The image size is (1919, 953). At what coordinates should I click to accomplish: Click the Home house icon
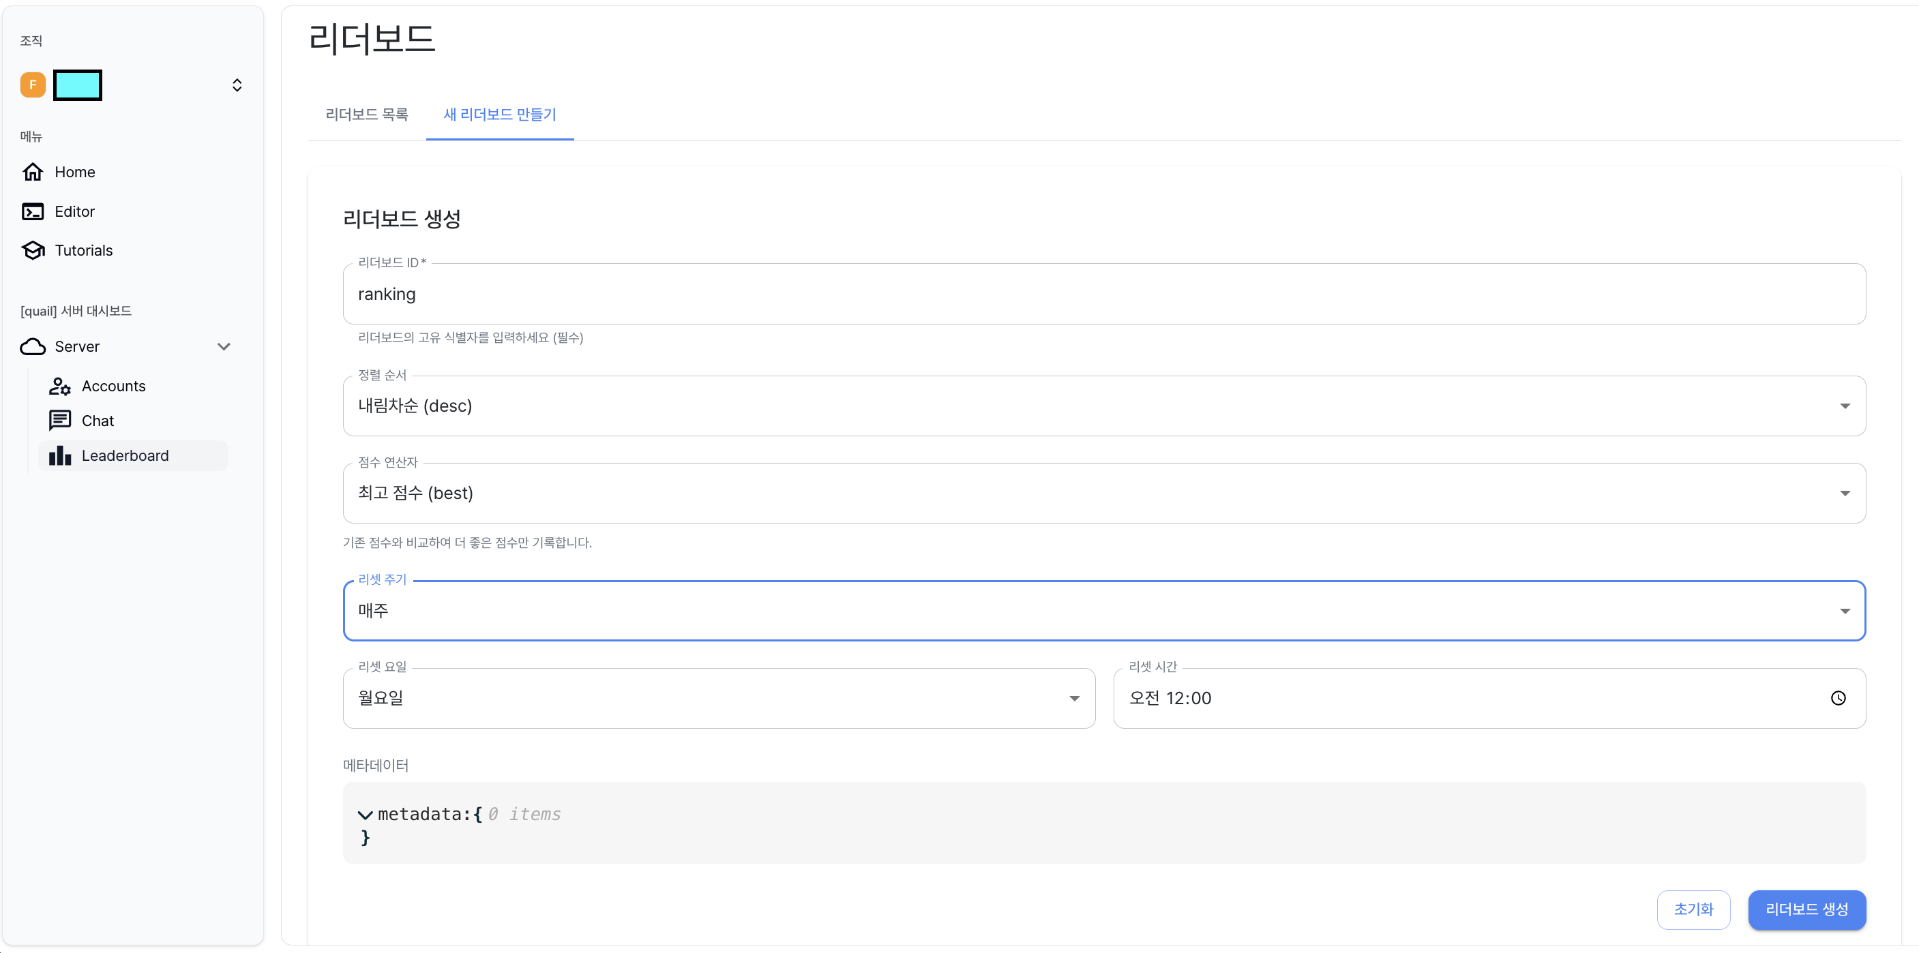click(33, 172)
